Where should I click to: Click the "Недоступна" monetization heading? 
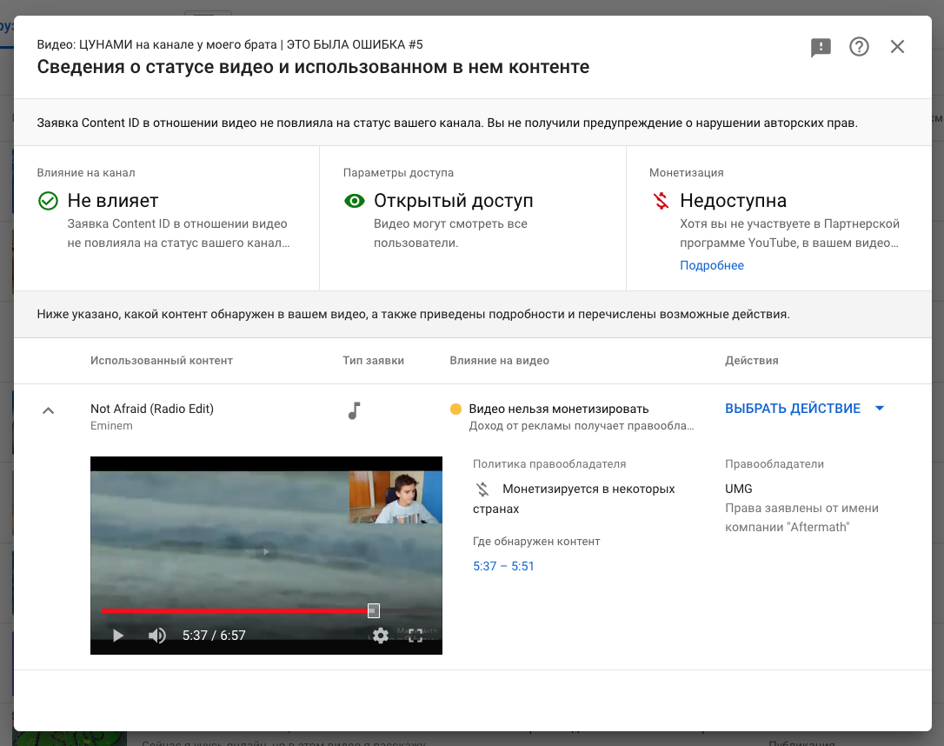click(734, 201)
